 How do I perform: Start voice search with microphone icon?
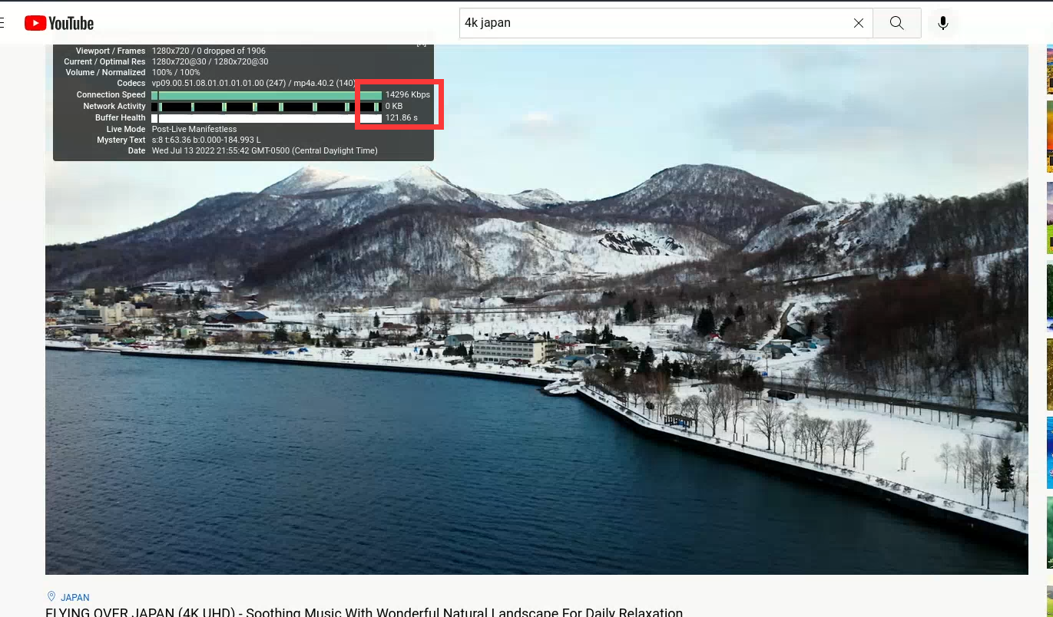coord(943,23)
